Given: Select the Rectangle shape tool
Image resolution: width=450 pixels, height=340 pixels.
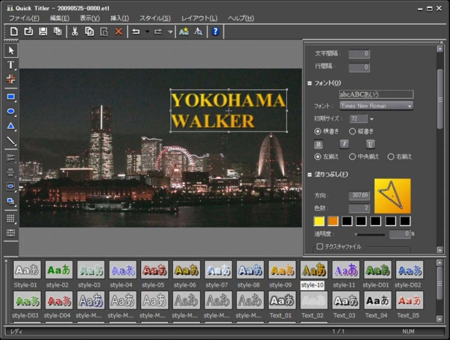Looking at the screenshot, I should pyautogui.click(x=11, y=97).
